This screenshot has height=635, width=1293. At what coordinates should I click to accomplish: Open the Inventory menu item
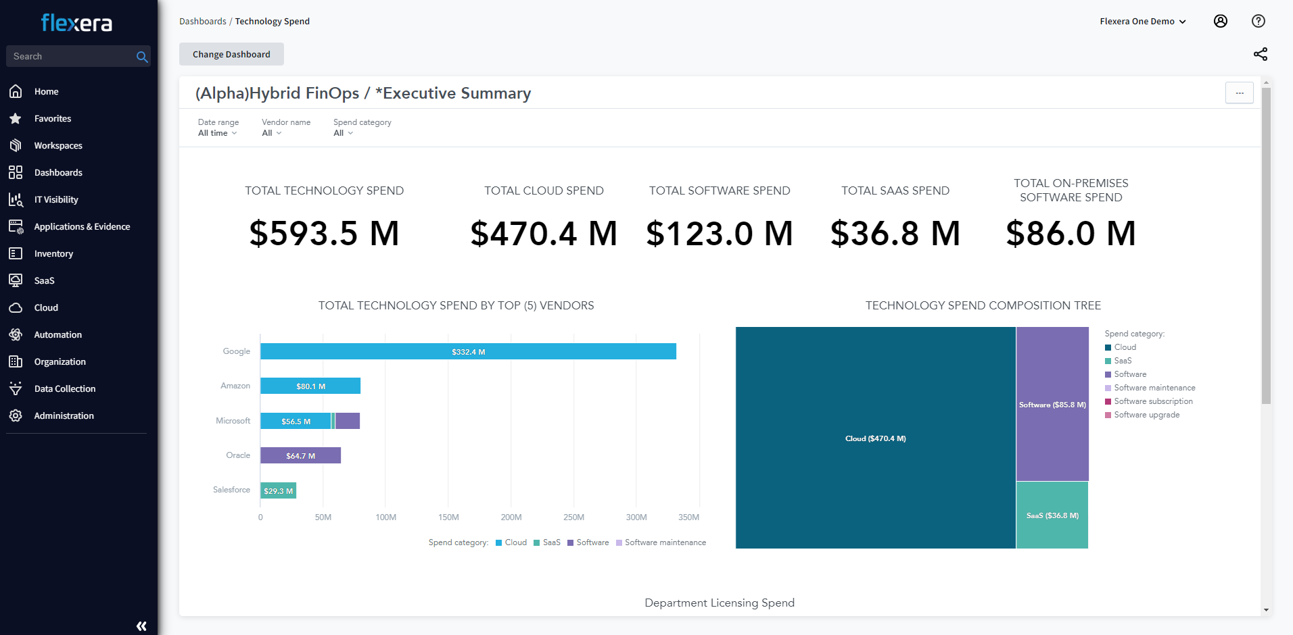[x=53, y=253]
